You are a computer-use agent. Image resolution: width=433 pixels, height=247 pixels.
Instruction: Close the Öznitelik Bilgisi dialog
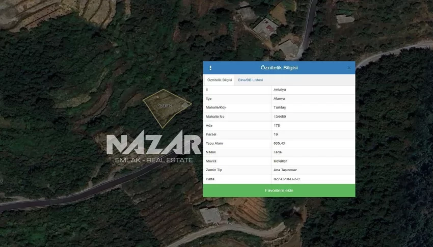(x=349, y=68)
